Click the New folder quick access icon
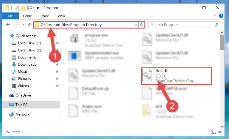229x139 pixels. click(23, 8)
